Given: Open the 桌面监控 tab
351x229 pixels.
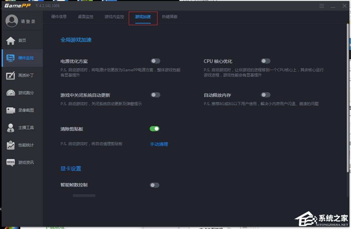Looking at the screenshot, I should [85, 16].
